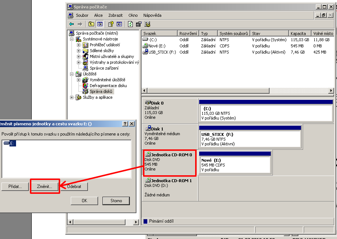The height and width of the screenshot is (239, 337).
Task: Select the Jednotka CD-ROM 1 drive icon
Action: (148, 180)
